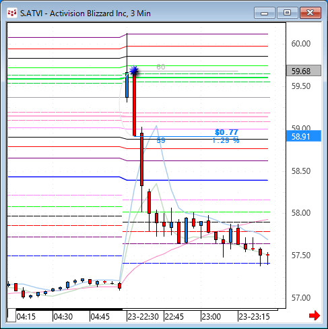Click the small white box at axis corner
The width and height of the screenshot is (328, 329).
point(11,316)
